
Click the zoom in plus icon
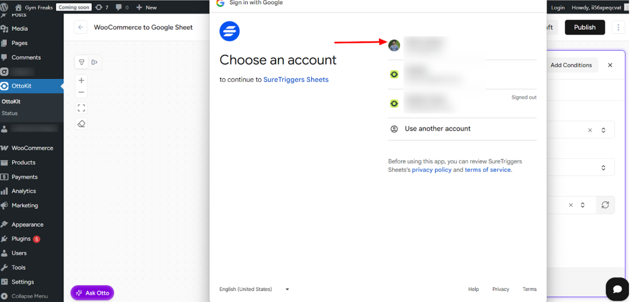81,80
